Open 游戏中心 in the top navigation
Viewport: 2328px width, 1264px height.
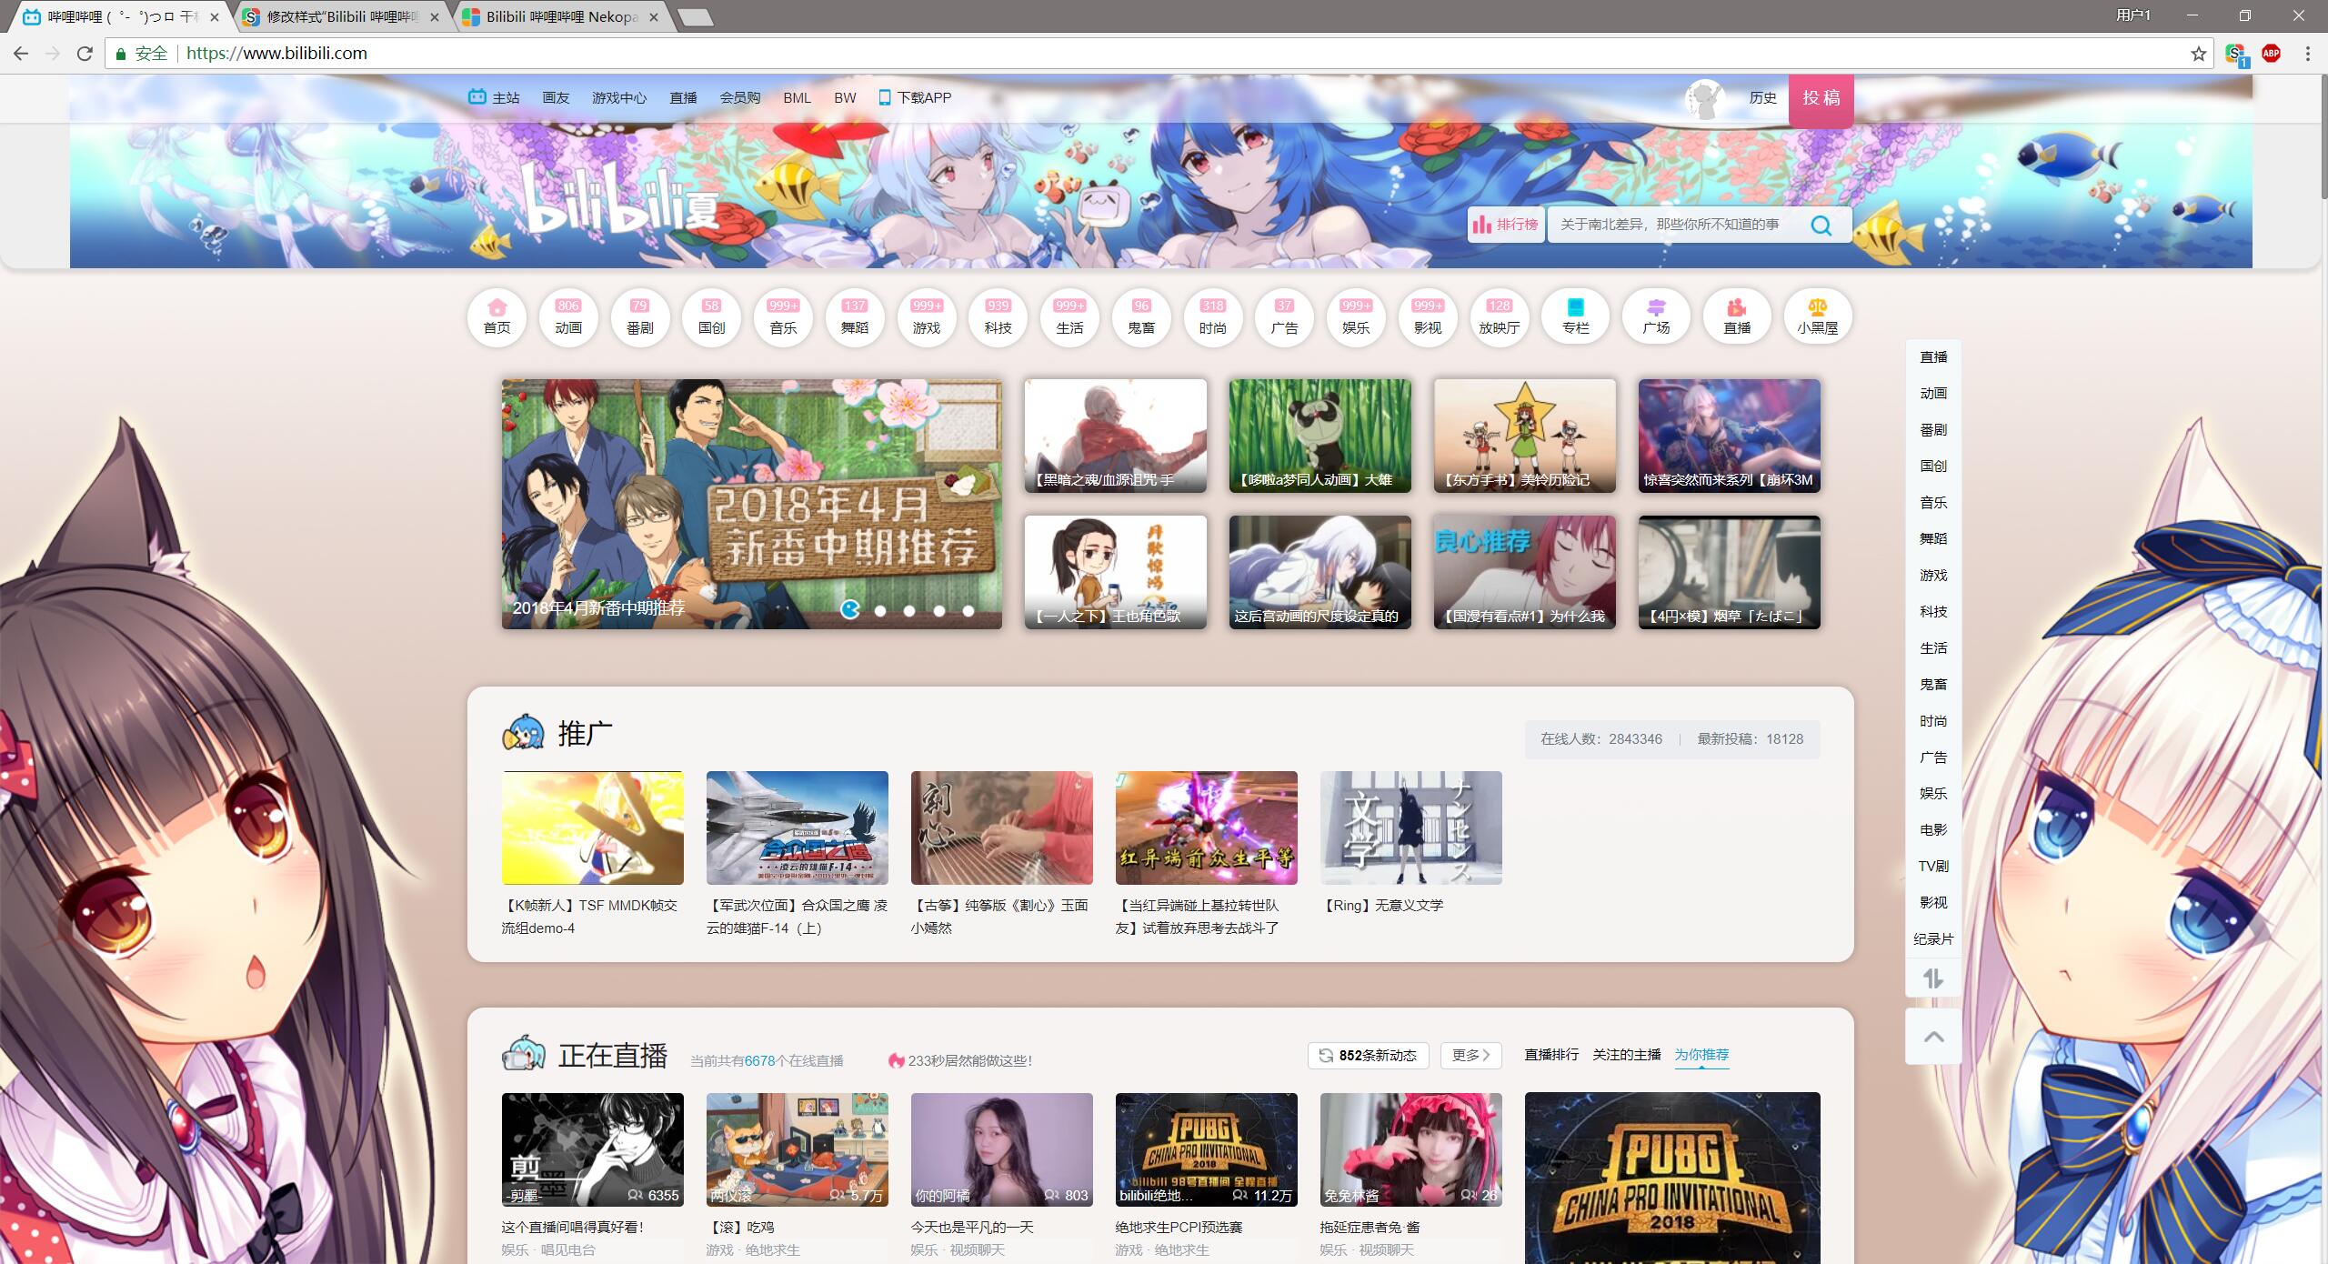pyautogui.click(x=619, y=97)
